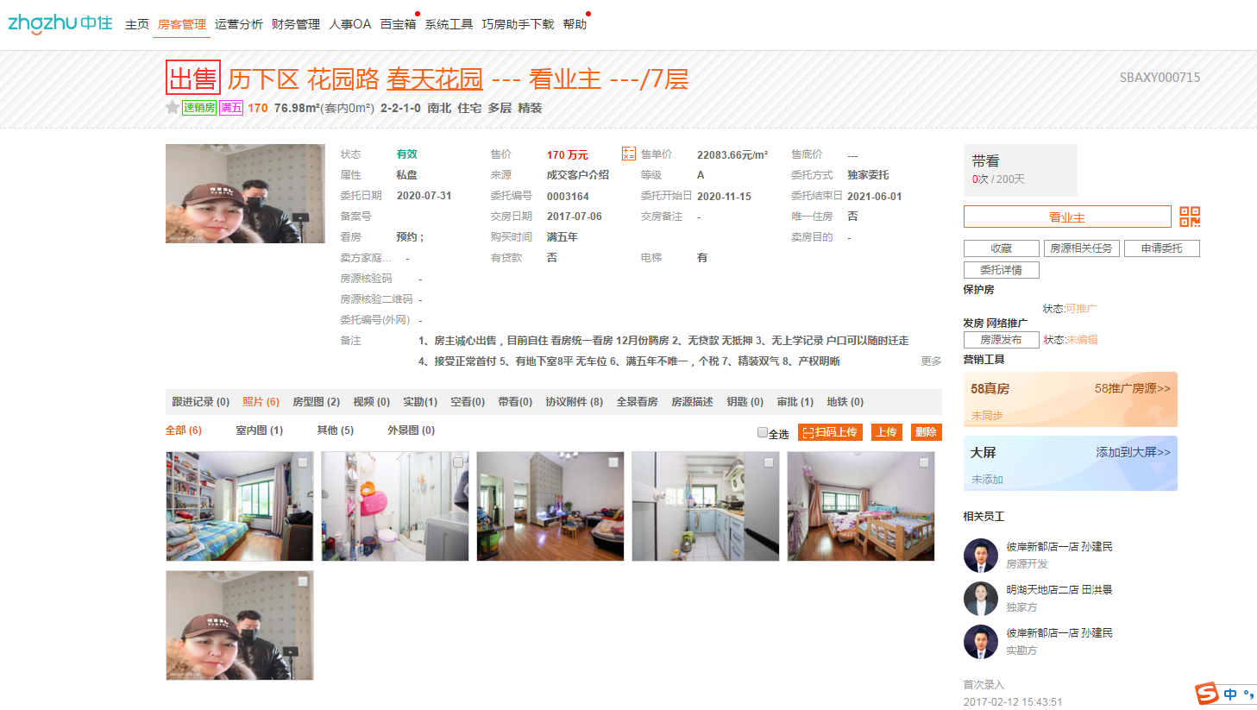Click the 删除 delete button
Viewport: 1257px width, 710px height.
927,432
